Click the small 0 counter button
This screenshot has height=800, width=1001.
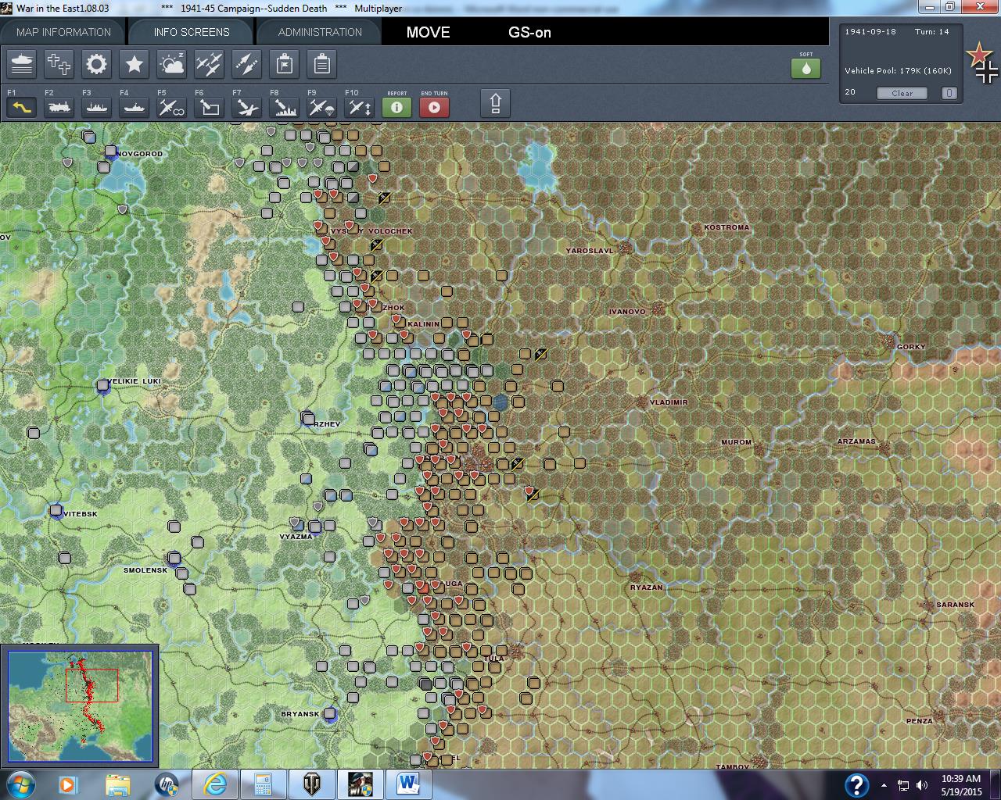click(949, 93)
